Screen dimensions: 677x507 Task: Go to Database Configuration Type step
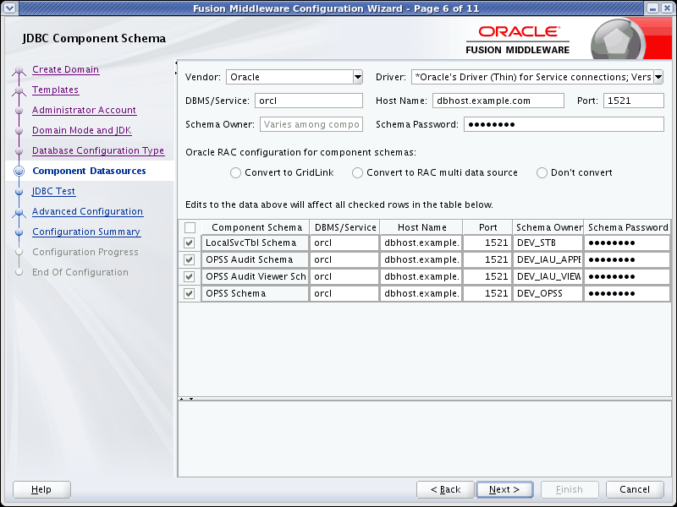[98, 150]
